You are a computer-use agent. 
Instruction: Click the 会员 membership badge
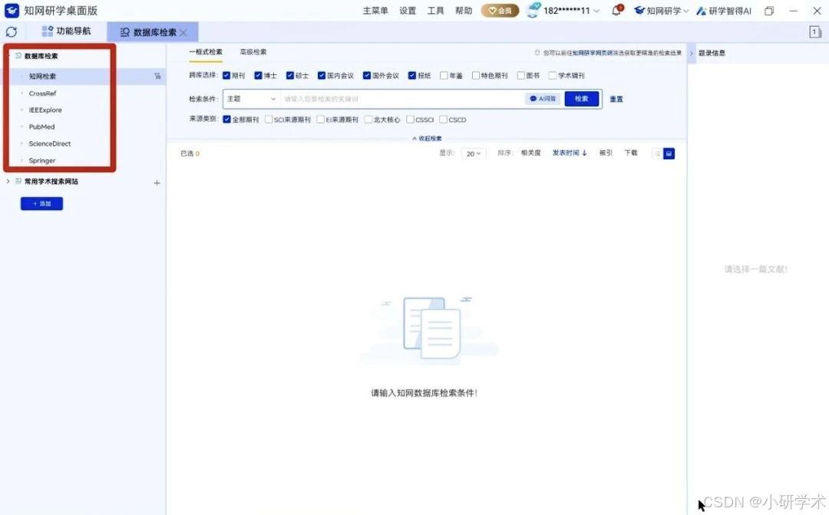tap(500, 11)
